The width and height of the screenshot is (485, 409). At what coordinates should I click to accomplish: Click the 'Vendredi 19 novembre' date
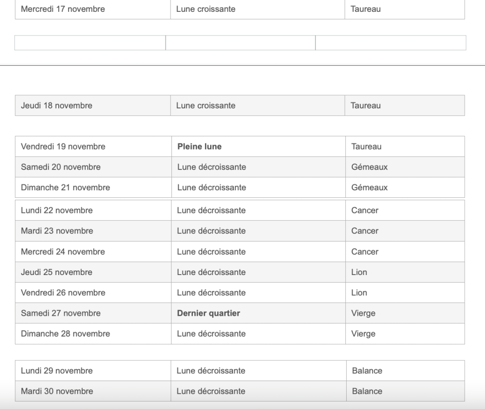point(63,147)
